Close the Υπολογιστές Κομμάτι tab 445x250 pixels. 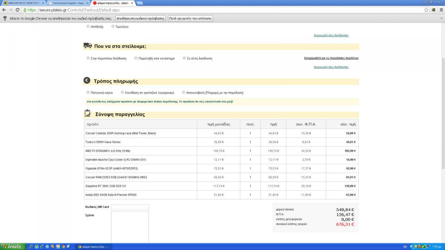tap(88, 3)
